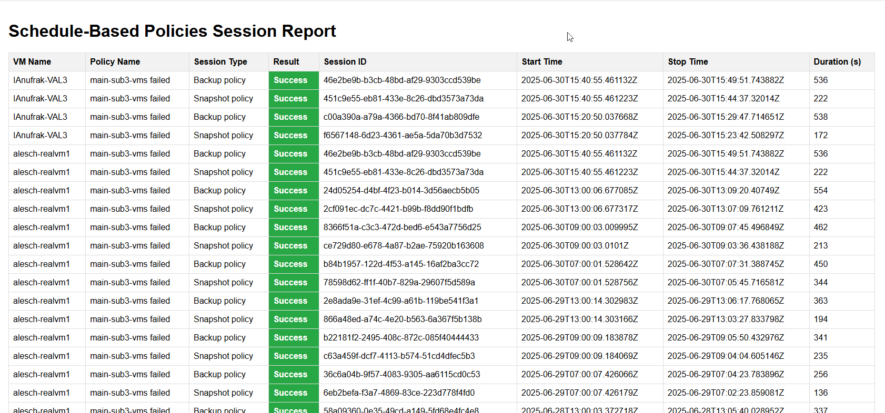The image size is (885, 413).
Task: Click stop time 2025-06-30T07:05:45.716581Z
Action: [726, 282]
